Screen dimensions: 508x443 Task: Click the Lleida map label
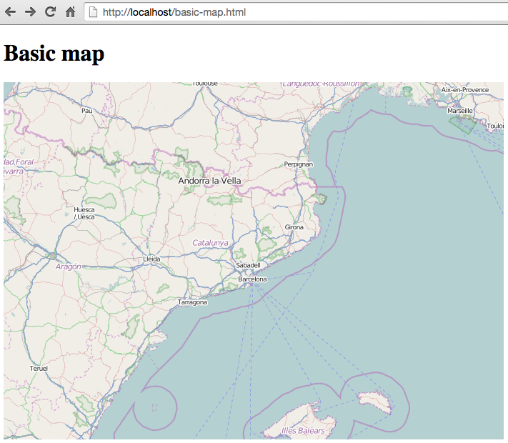(x=151, y=259)
